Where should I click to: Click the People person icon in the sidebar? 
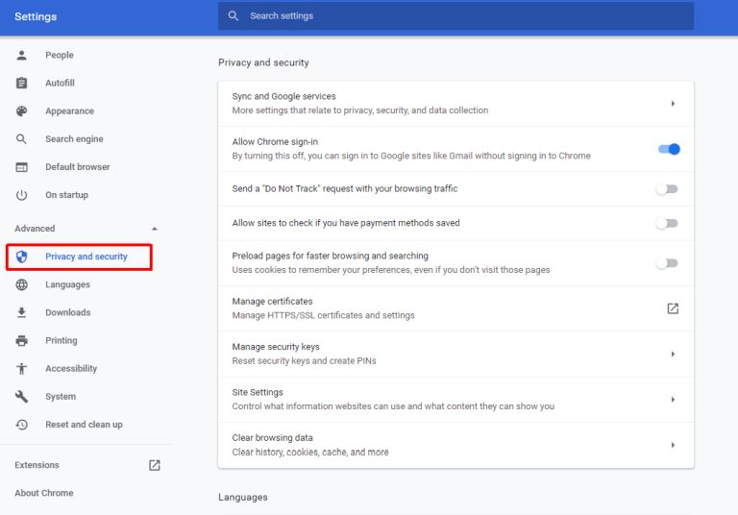pyautogui.click(x=22, y=55)
